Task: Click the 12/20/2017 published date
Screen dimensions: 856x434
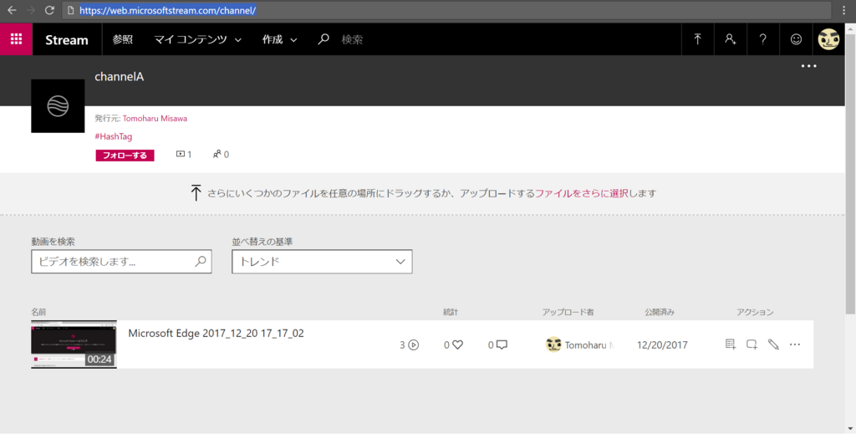Action: 662,345
